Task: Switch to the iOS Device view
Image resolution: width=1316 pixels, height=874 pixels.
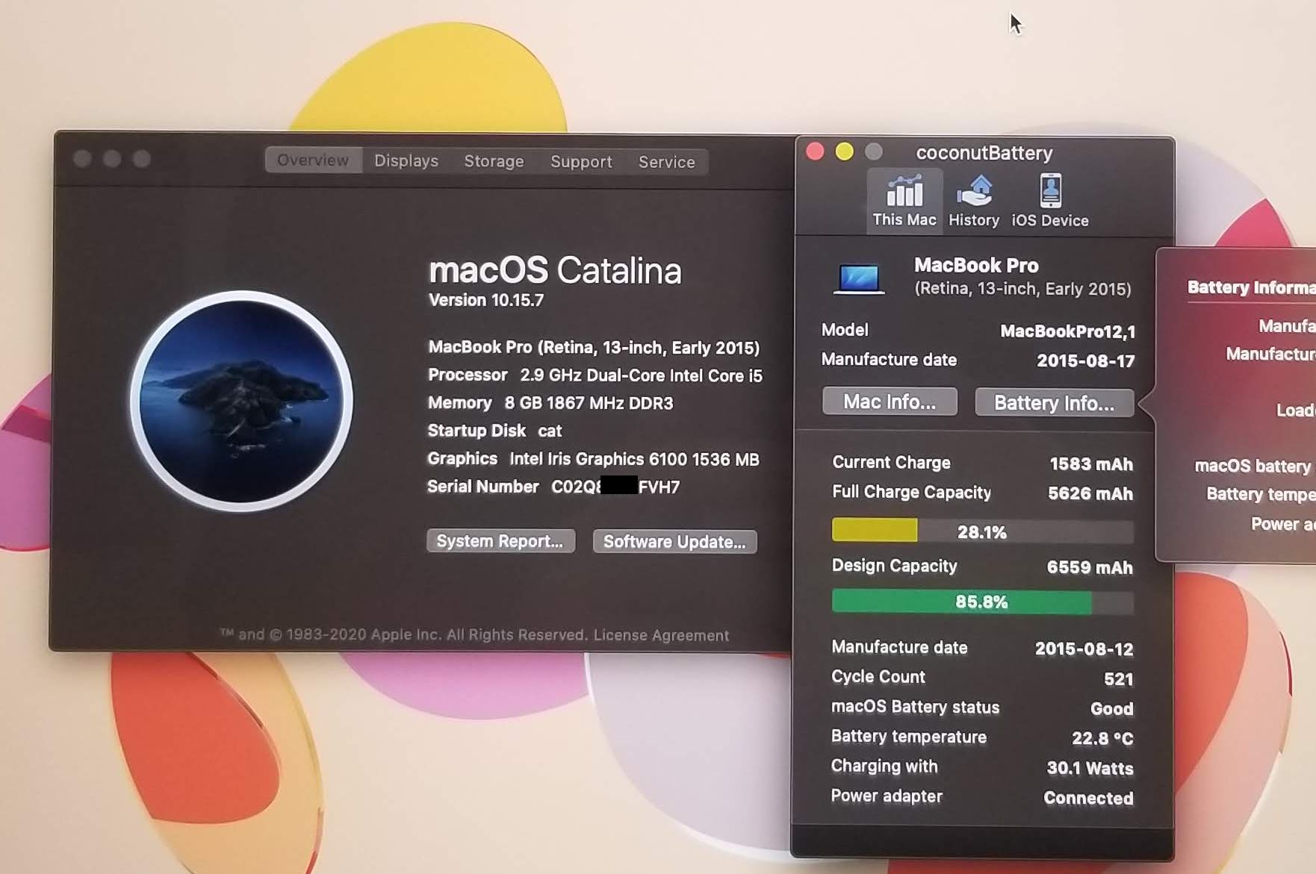Action: pyautogui.click(x=1049, y=200)
